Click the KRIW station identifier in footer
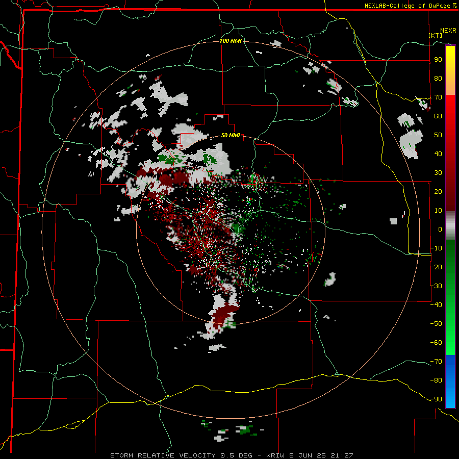This screenshot has width=459, height=459. click(276, 455)
